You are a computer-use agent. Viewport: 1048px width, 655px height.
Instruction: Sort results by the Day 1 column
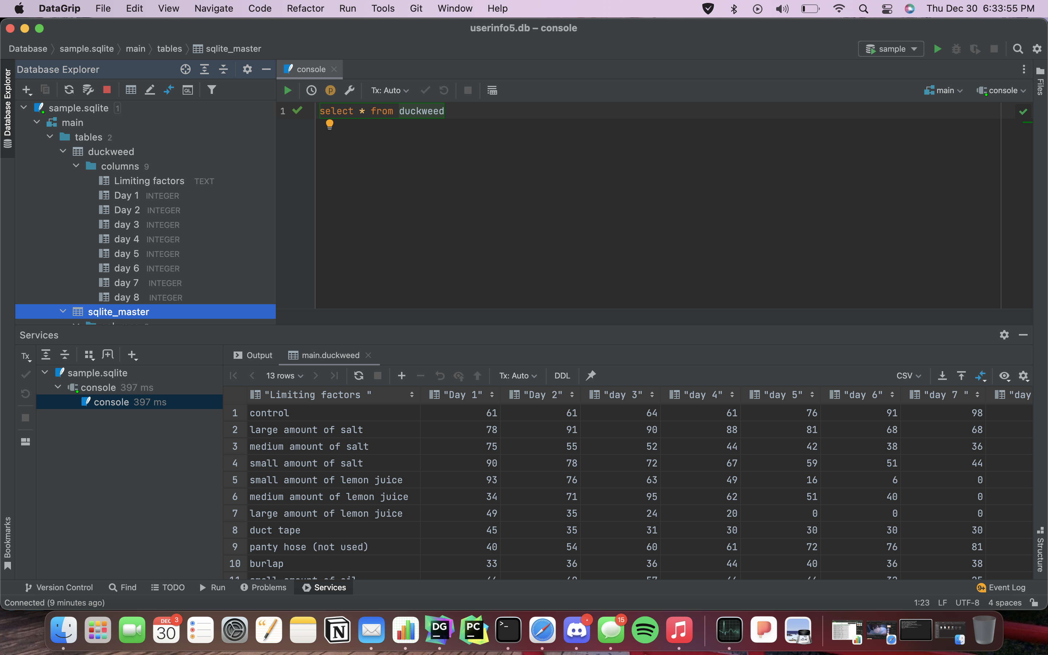[x=463, y=395]
